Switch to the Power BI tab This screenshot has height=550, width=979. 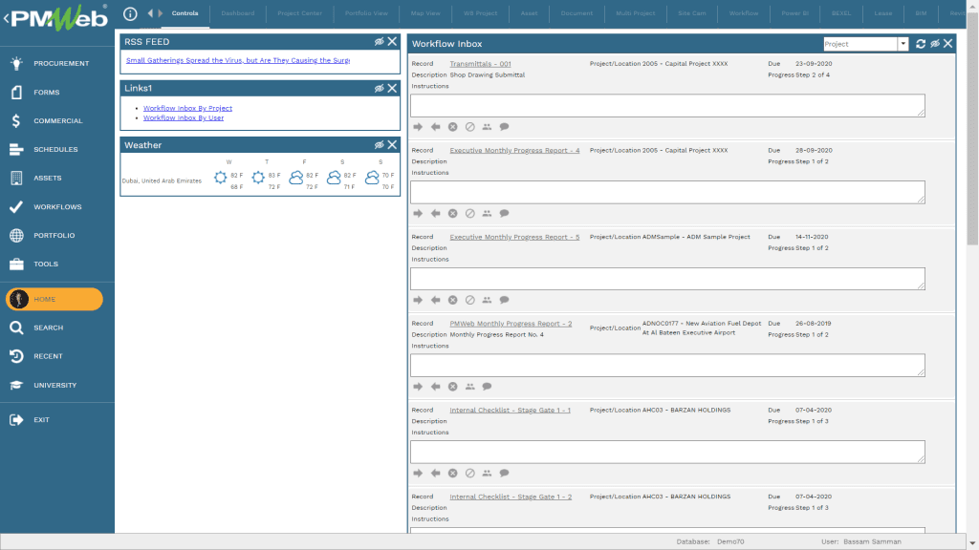tap(794, 13)
